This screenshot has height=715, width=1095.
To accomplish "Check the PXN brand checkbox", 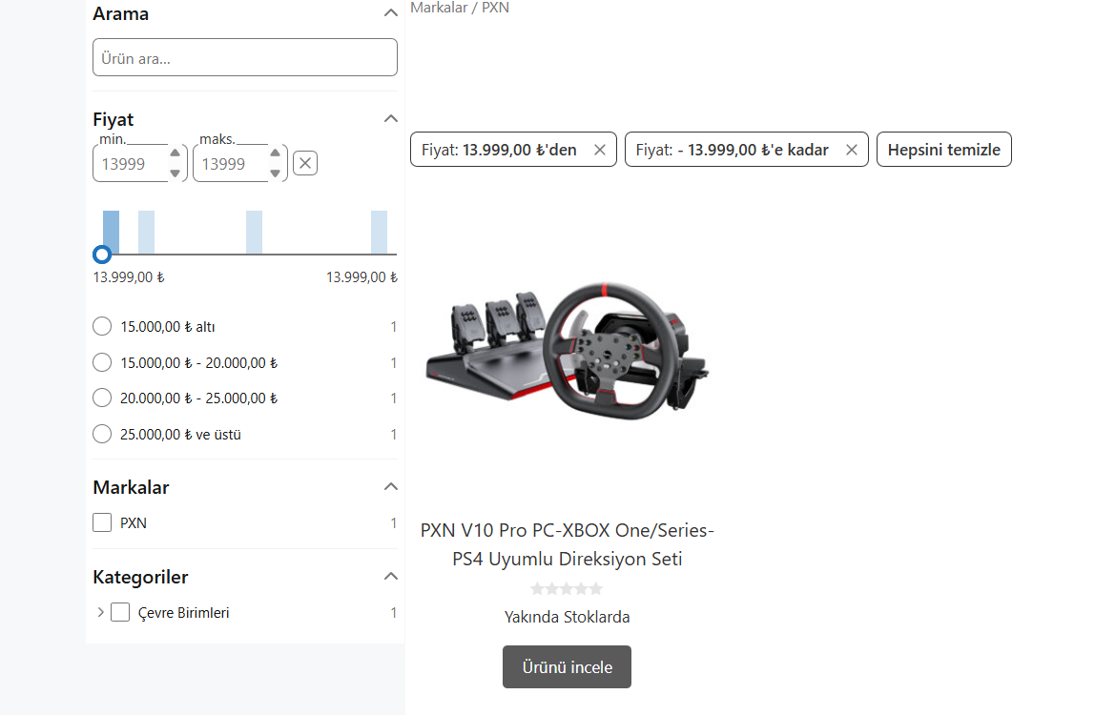I will coord(102,523).
